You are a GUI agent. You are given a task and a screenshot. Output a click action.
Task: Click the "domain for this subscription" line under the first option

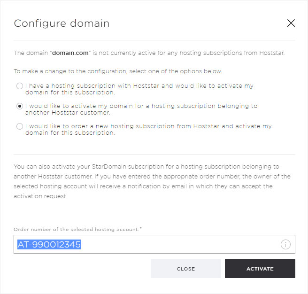(x=70, y=93)
